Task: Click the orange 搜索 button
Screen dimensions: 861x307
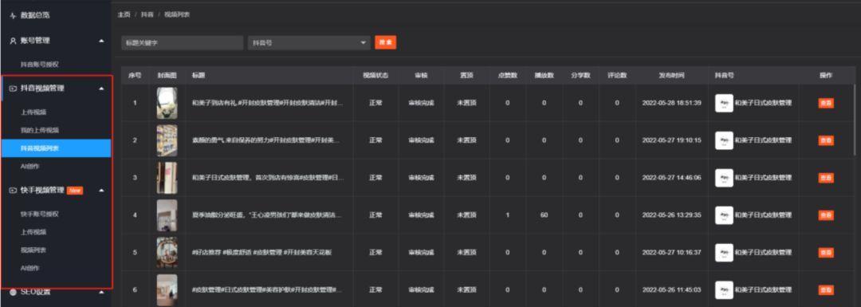Action: (x=386, y=43)
